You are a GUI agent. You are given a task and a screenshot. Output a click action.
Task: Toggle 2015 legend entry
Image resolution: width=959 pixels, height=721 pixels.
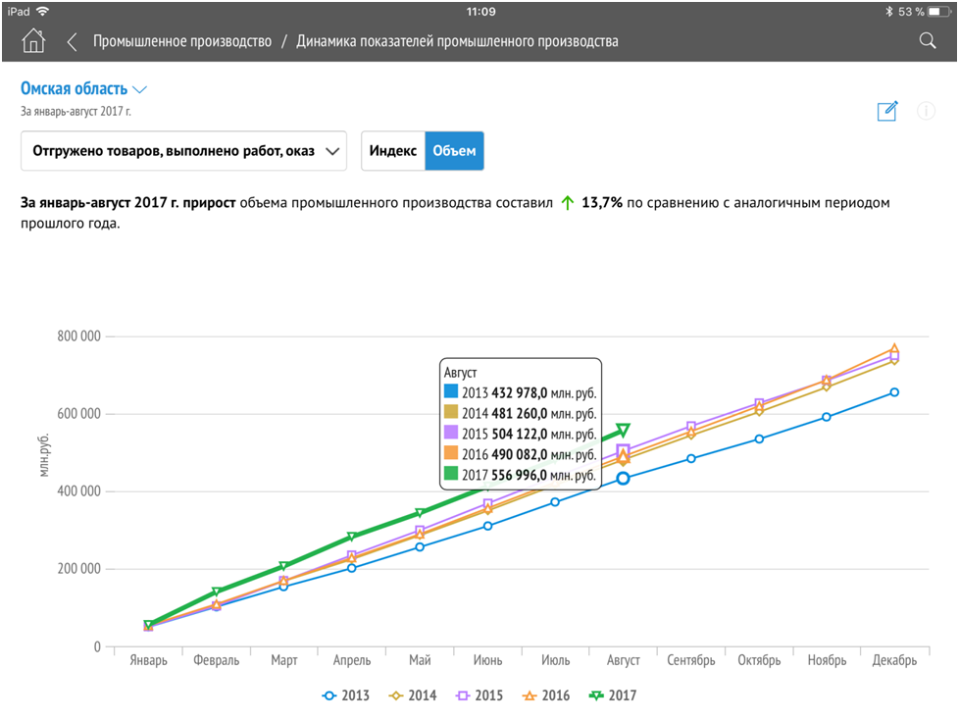pos(480,695)
